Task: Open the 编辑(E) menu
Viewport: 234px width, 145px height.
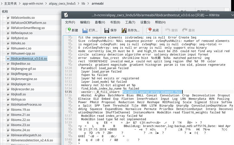Action: (85, 22)
